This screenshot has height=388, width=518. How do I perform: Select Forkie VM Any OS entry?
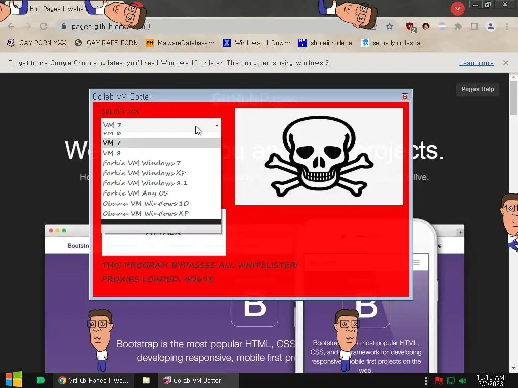coord(161,193)
